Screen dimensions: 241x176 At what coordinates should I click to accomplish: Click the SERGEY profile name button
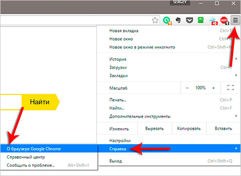pyautogui.click(x=180, y=2)
